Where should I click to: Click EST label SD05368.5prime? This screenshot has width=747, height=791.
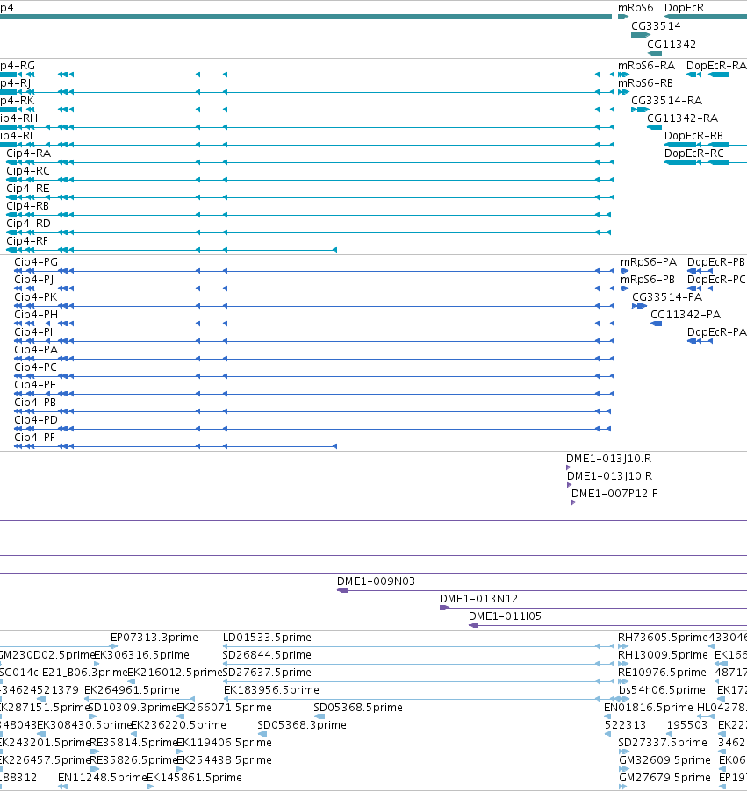tap(357, 708)
